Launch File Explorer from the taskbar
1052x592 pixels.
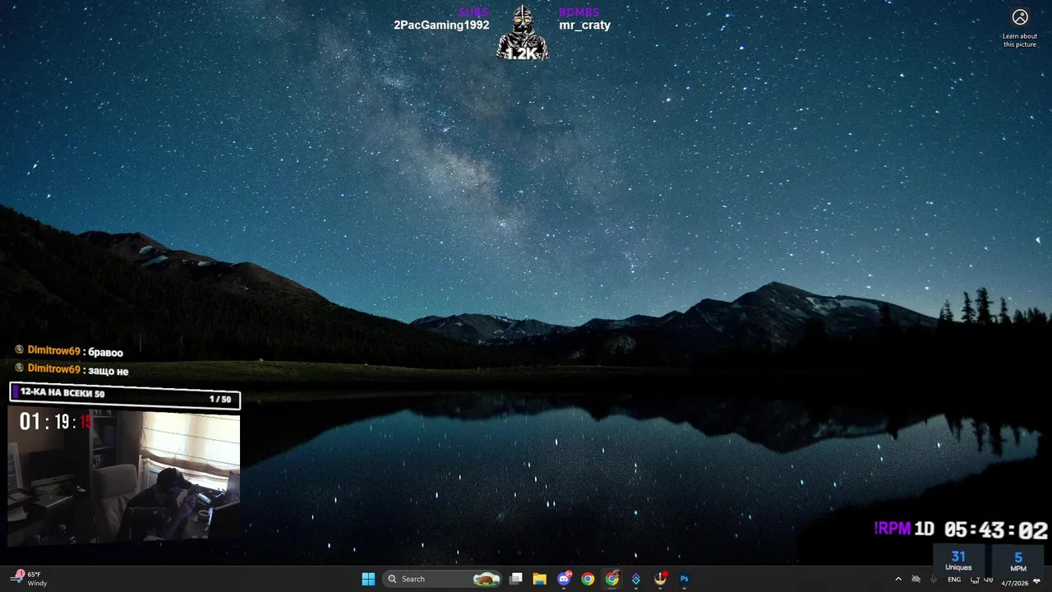click(x=540, y=579)
